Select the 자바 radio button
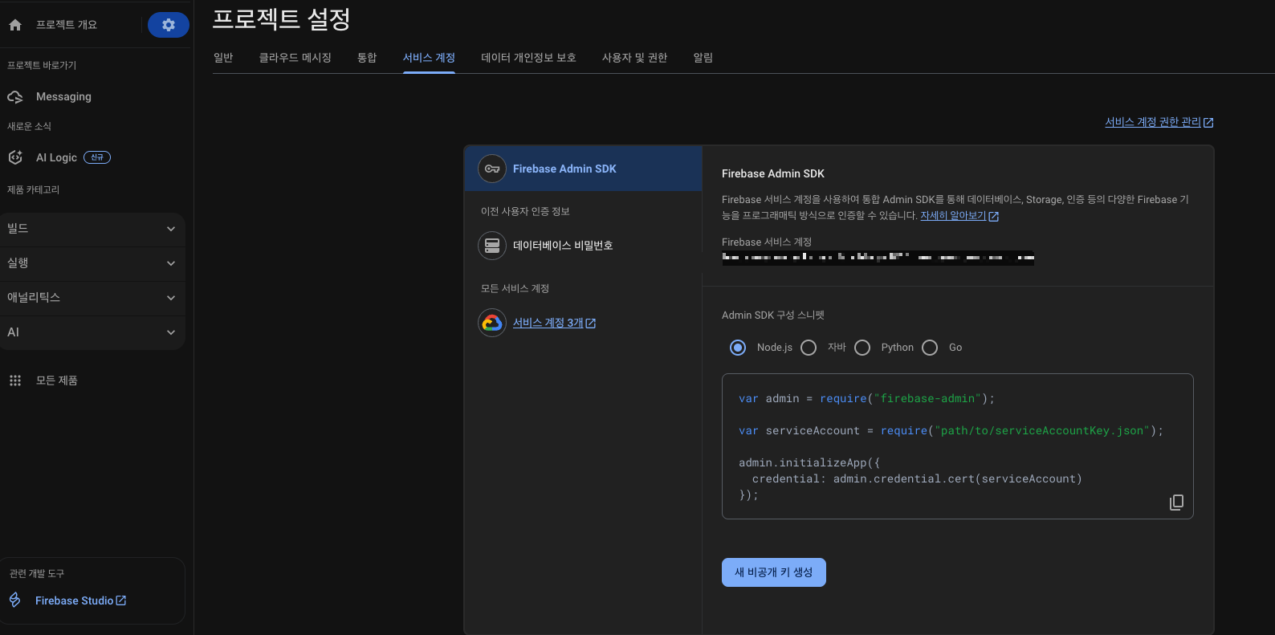 click(809, 348)
